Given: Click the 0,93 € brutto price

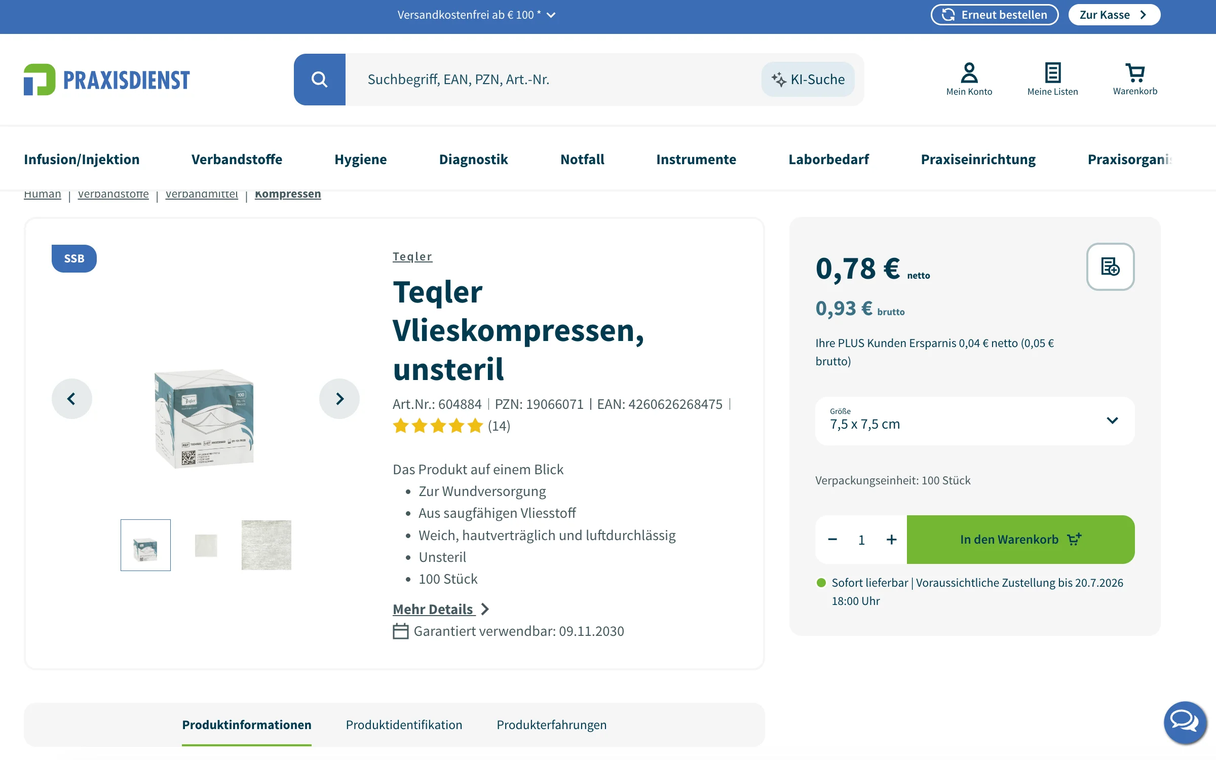Looking at the screenshot, I should (860, 309).
